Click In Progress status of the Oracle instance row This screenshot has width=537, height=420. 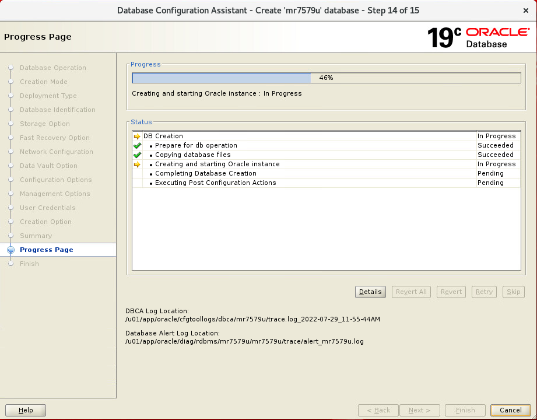pyautogui.click(x=497, y=164)
